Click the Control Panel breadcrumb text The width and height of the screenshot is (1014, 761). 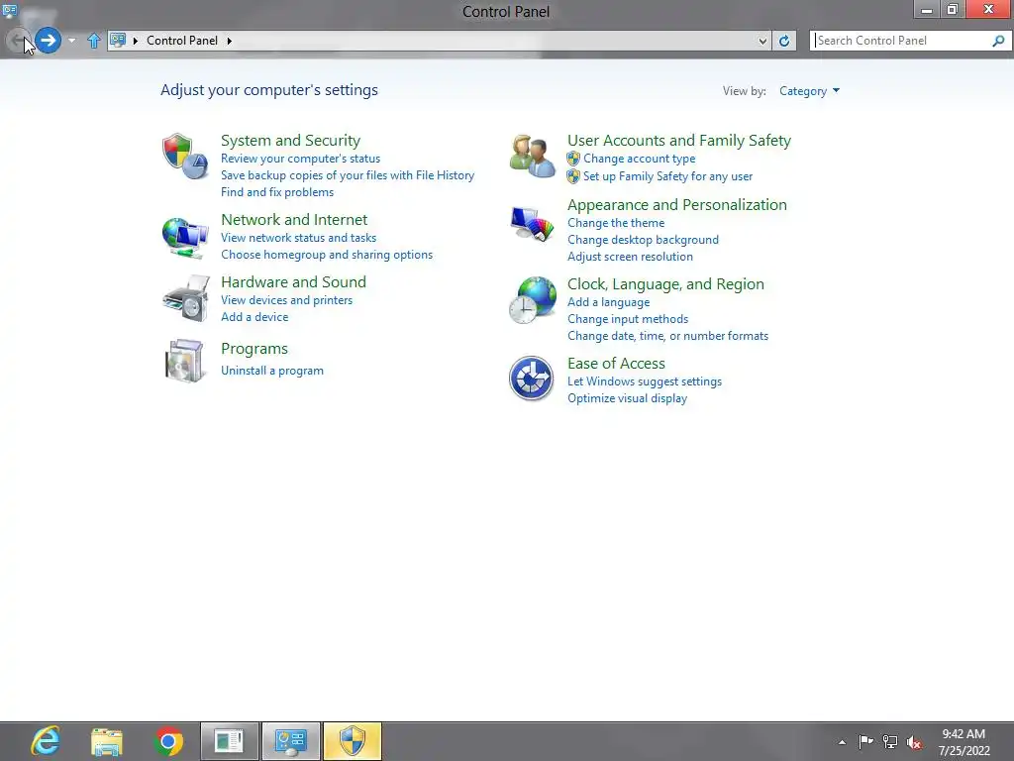click(x=182, y=40)
